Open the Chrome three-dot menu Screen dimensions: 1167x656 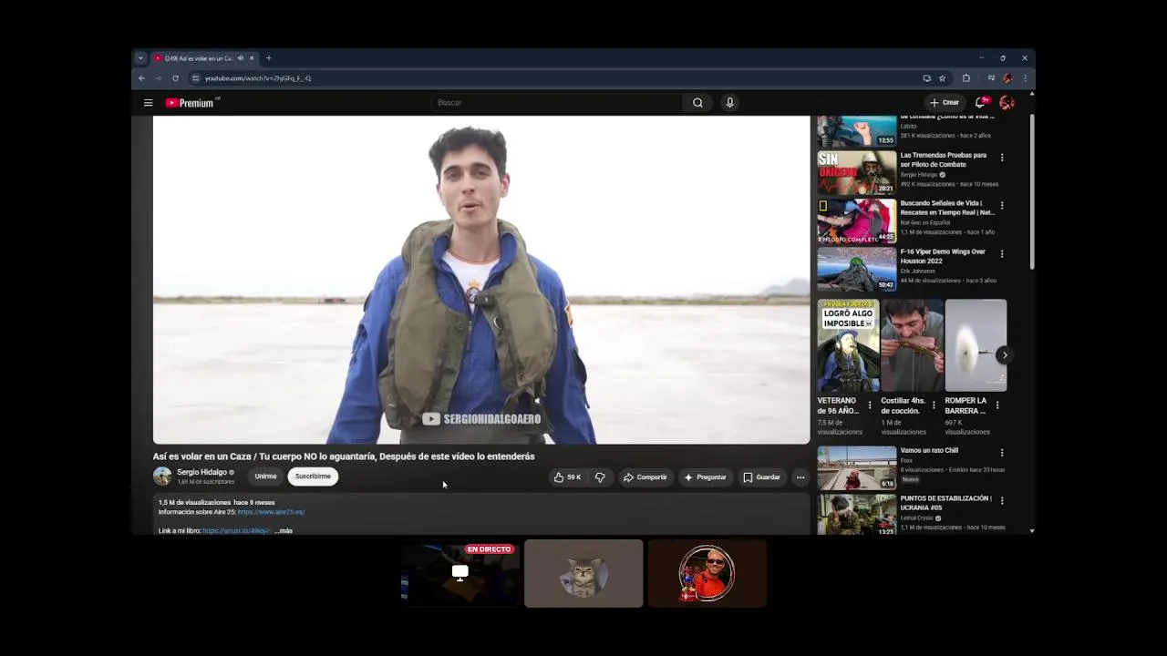click(x=1025, y=78)
